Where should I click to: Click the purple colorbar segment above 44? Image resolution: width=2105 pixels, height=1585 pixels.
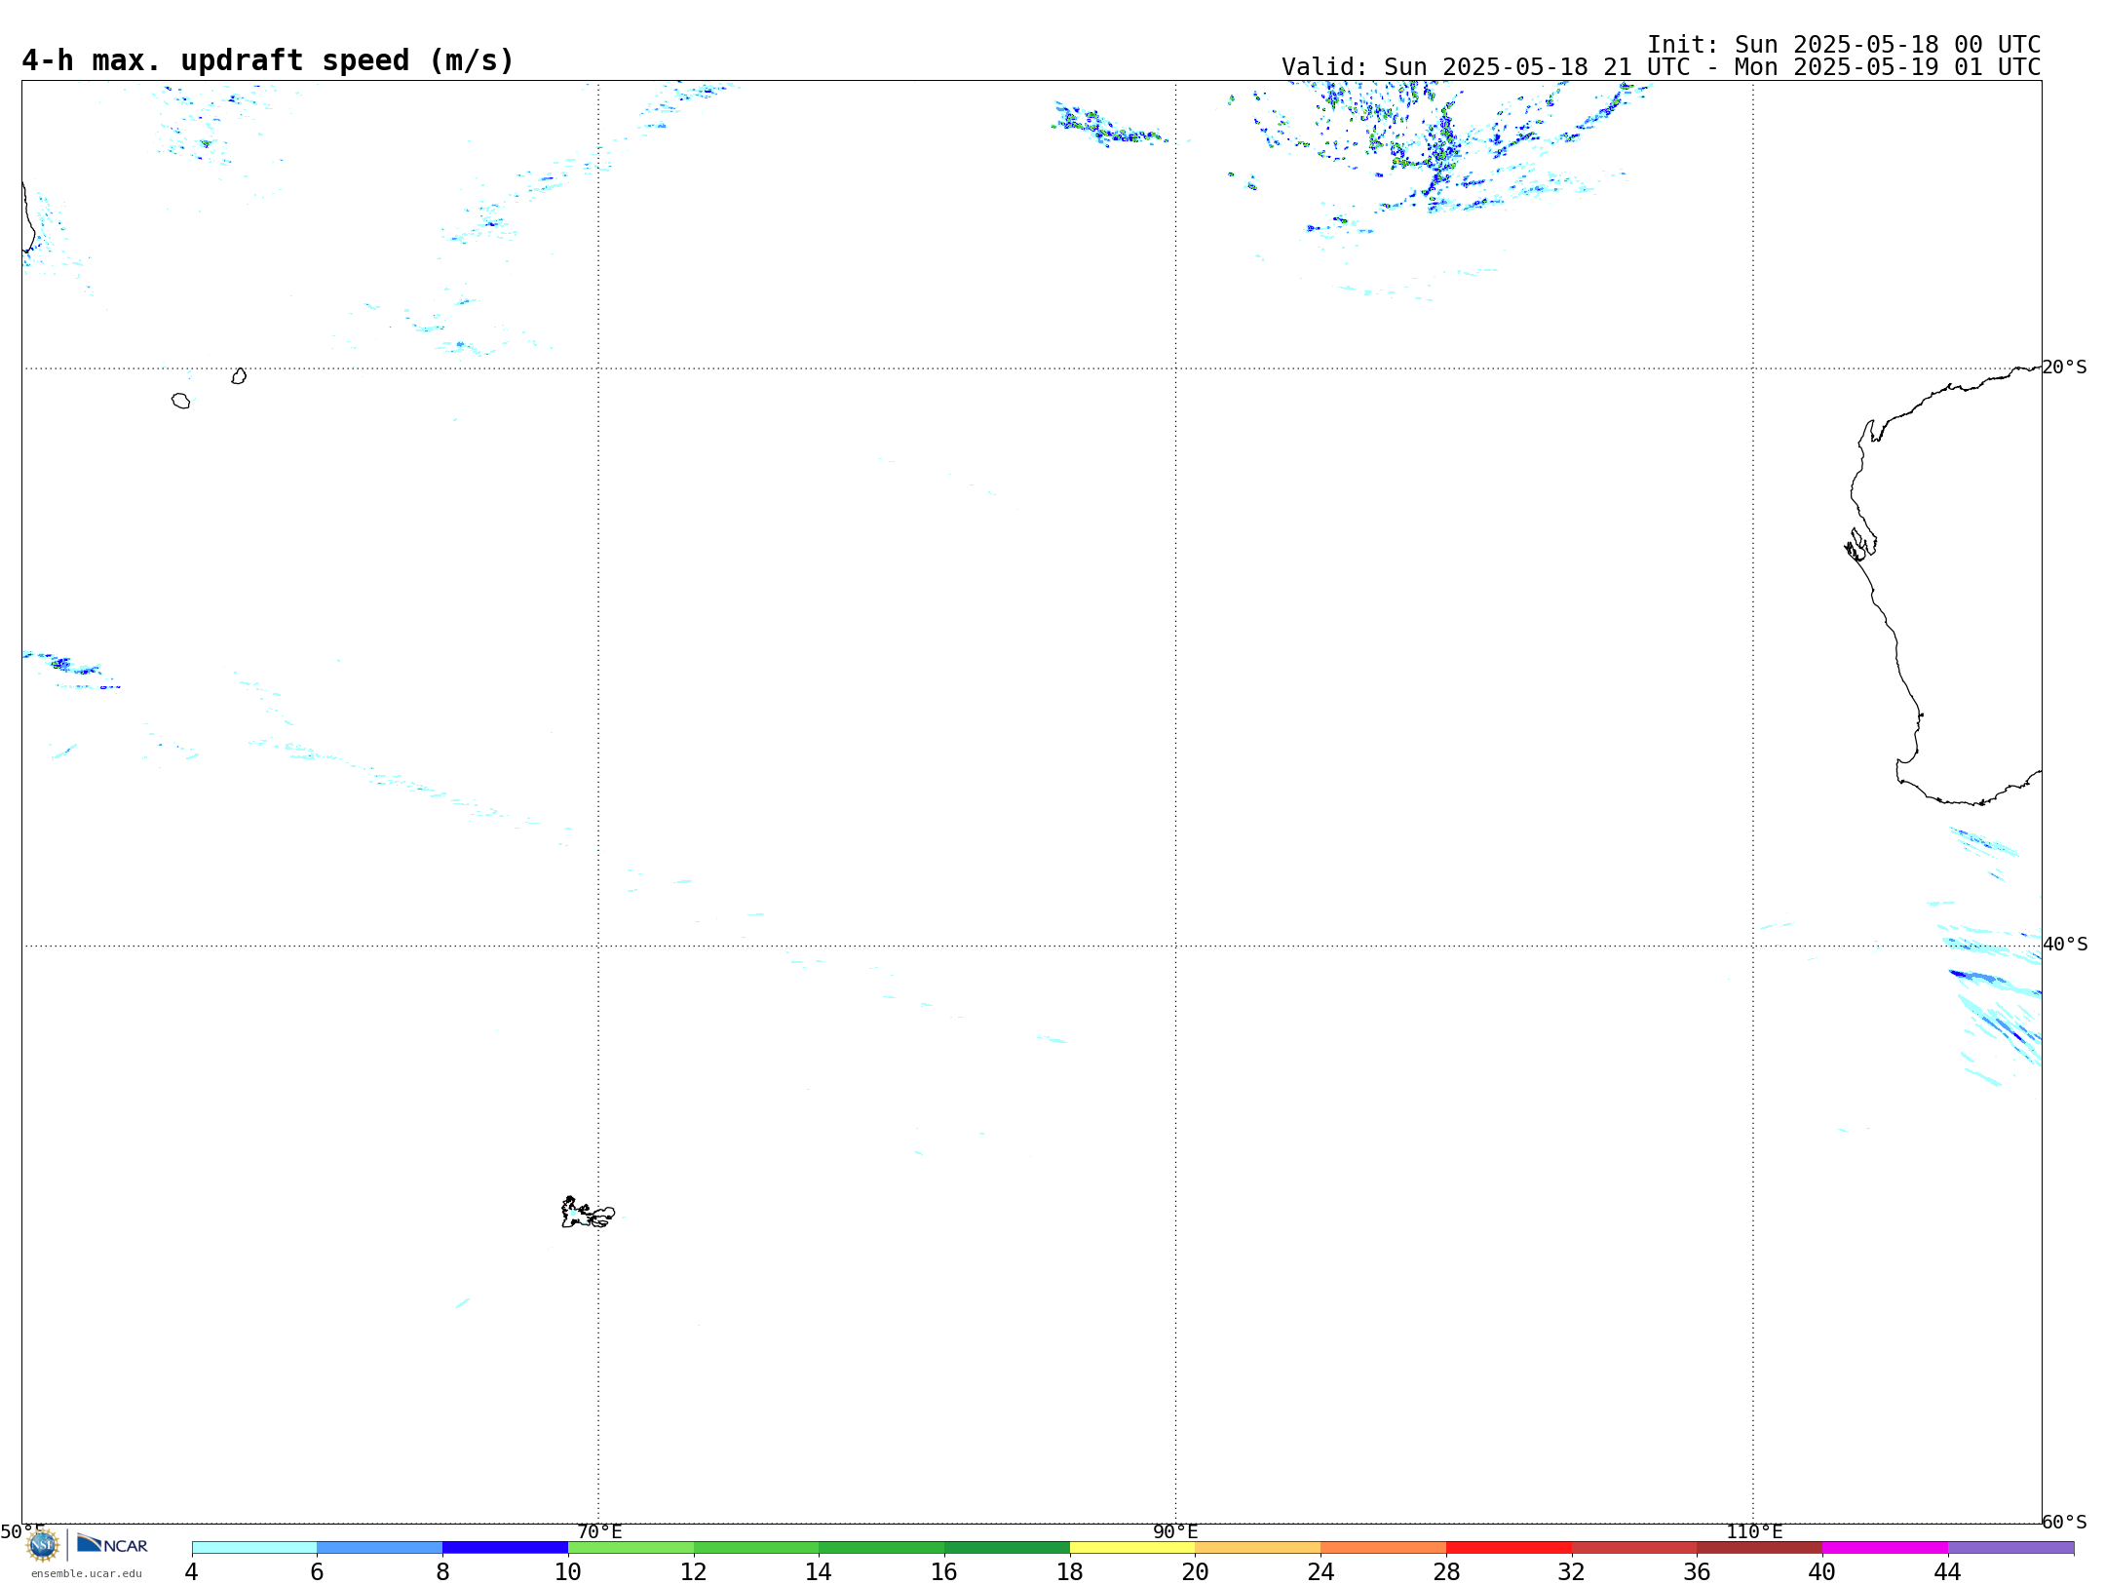tap(2010, 1547)
